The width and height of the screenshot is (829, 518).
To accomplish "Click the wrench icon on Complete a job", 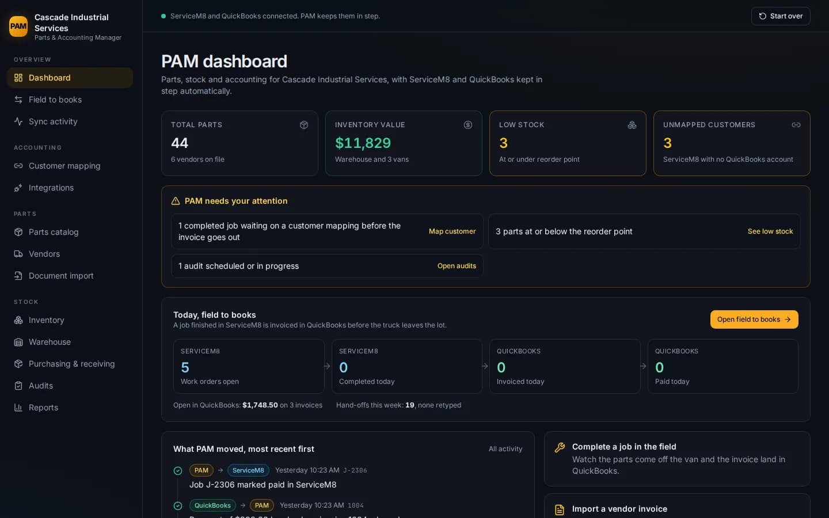I will tap(560, 447).
